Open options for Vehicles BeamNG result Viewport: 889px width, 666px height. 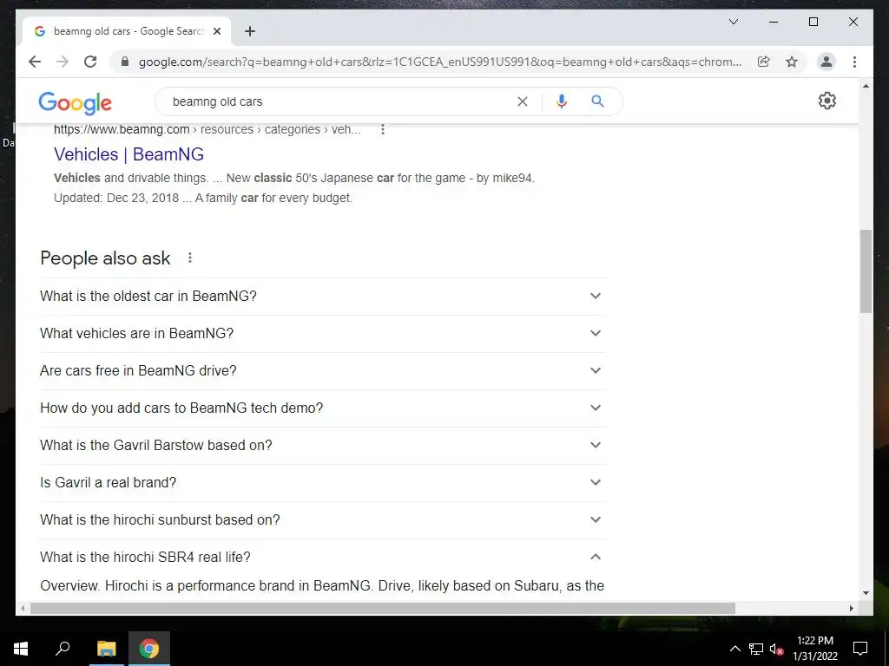pyautogui.click(x=383, y=130)
